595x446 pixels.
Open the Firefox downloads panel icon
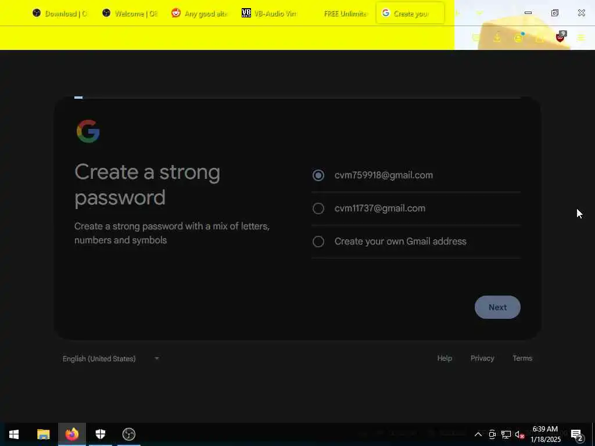pos(497,38)
